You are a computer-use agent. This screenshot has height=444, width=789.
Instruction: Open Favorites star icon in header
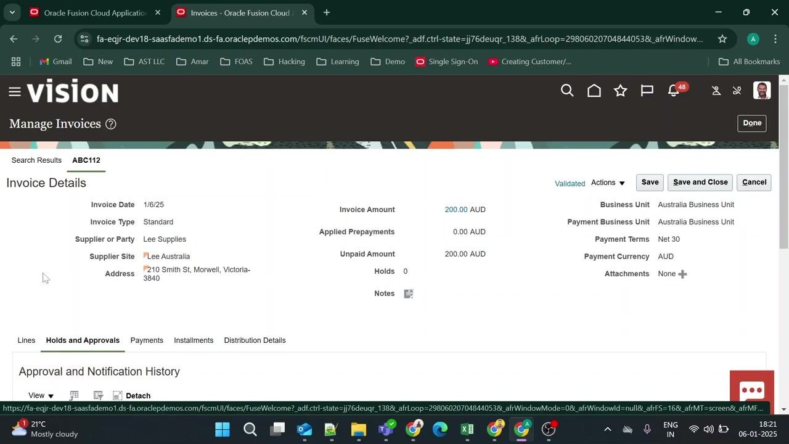620,91
